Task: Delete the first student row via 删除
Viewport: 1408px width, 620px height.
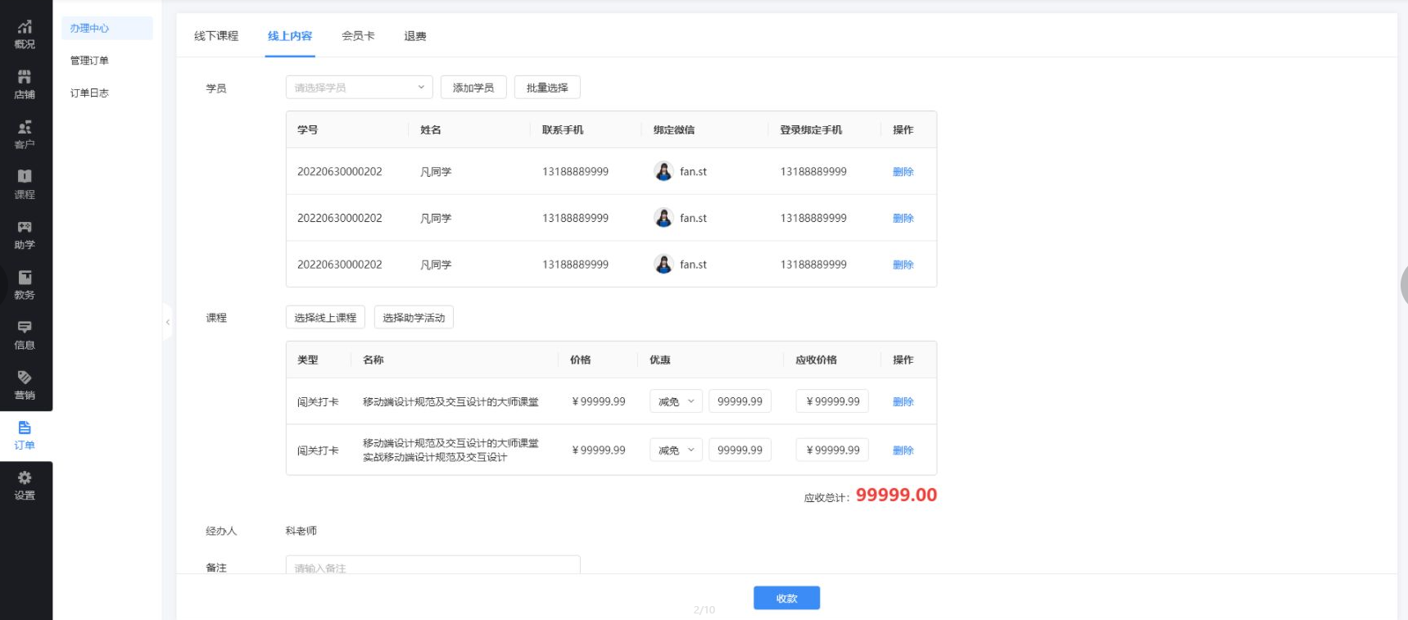Action: click(x=903, y=172)
